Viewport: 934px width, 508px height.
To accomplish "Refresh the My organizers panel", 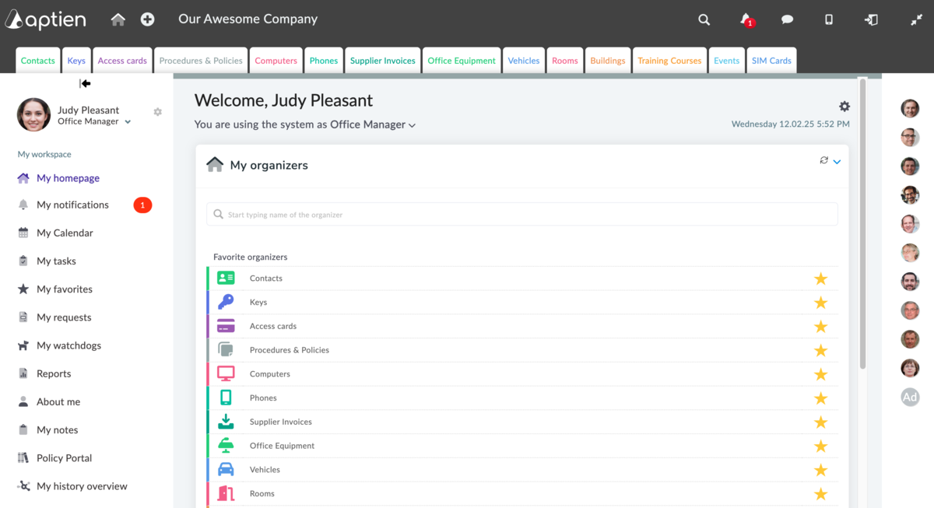I will [x=823, y=160].
